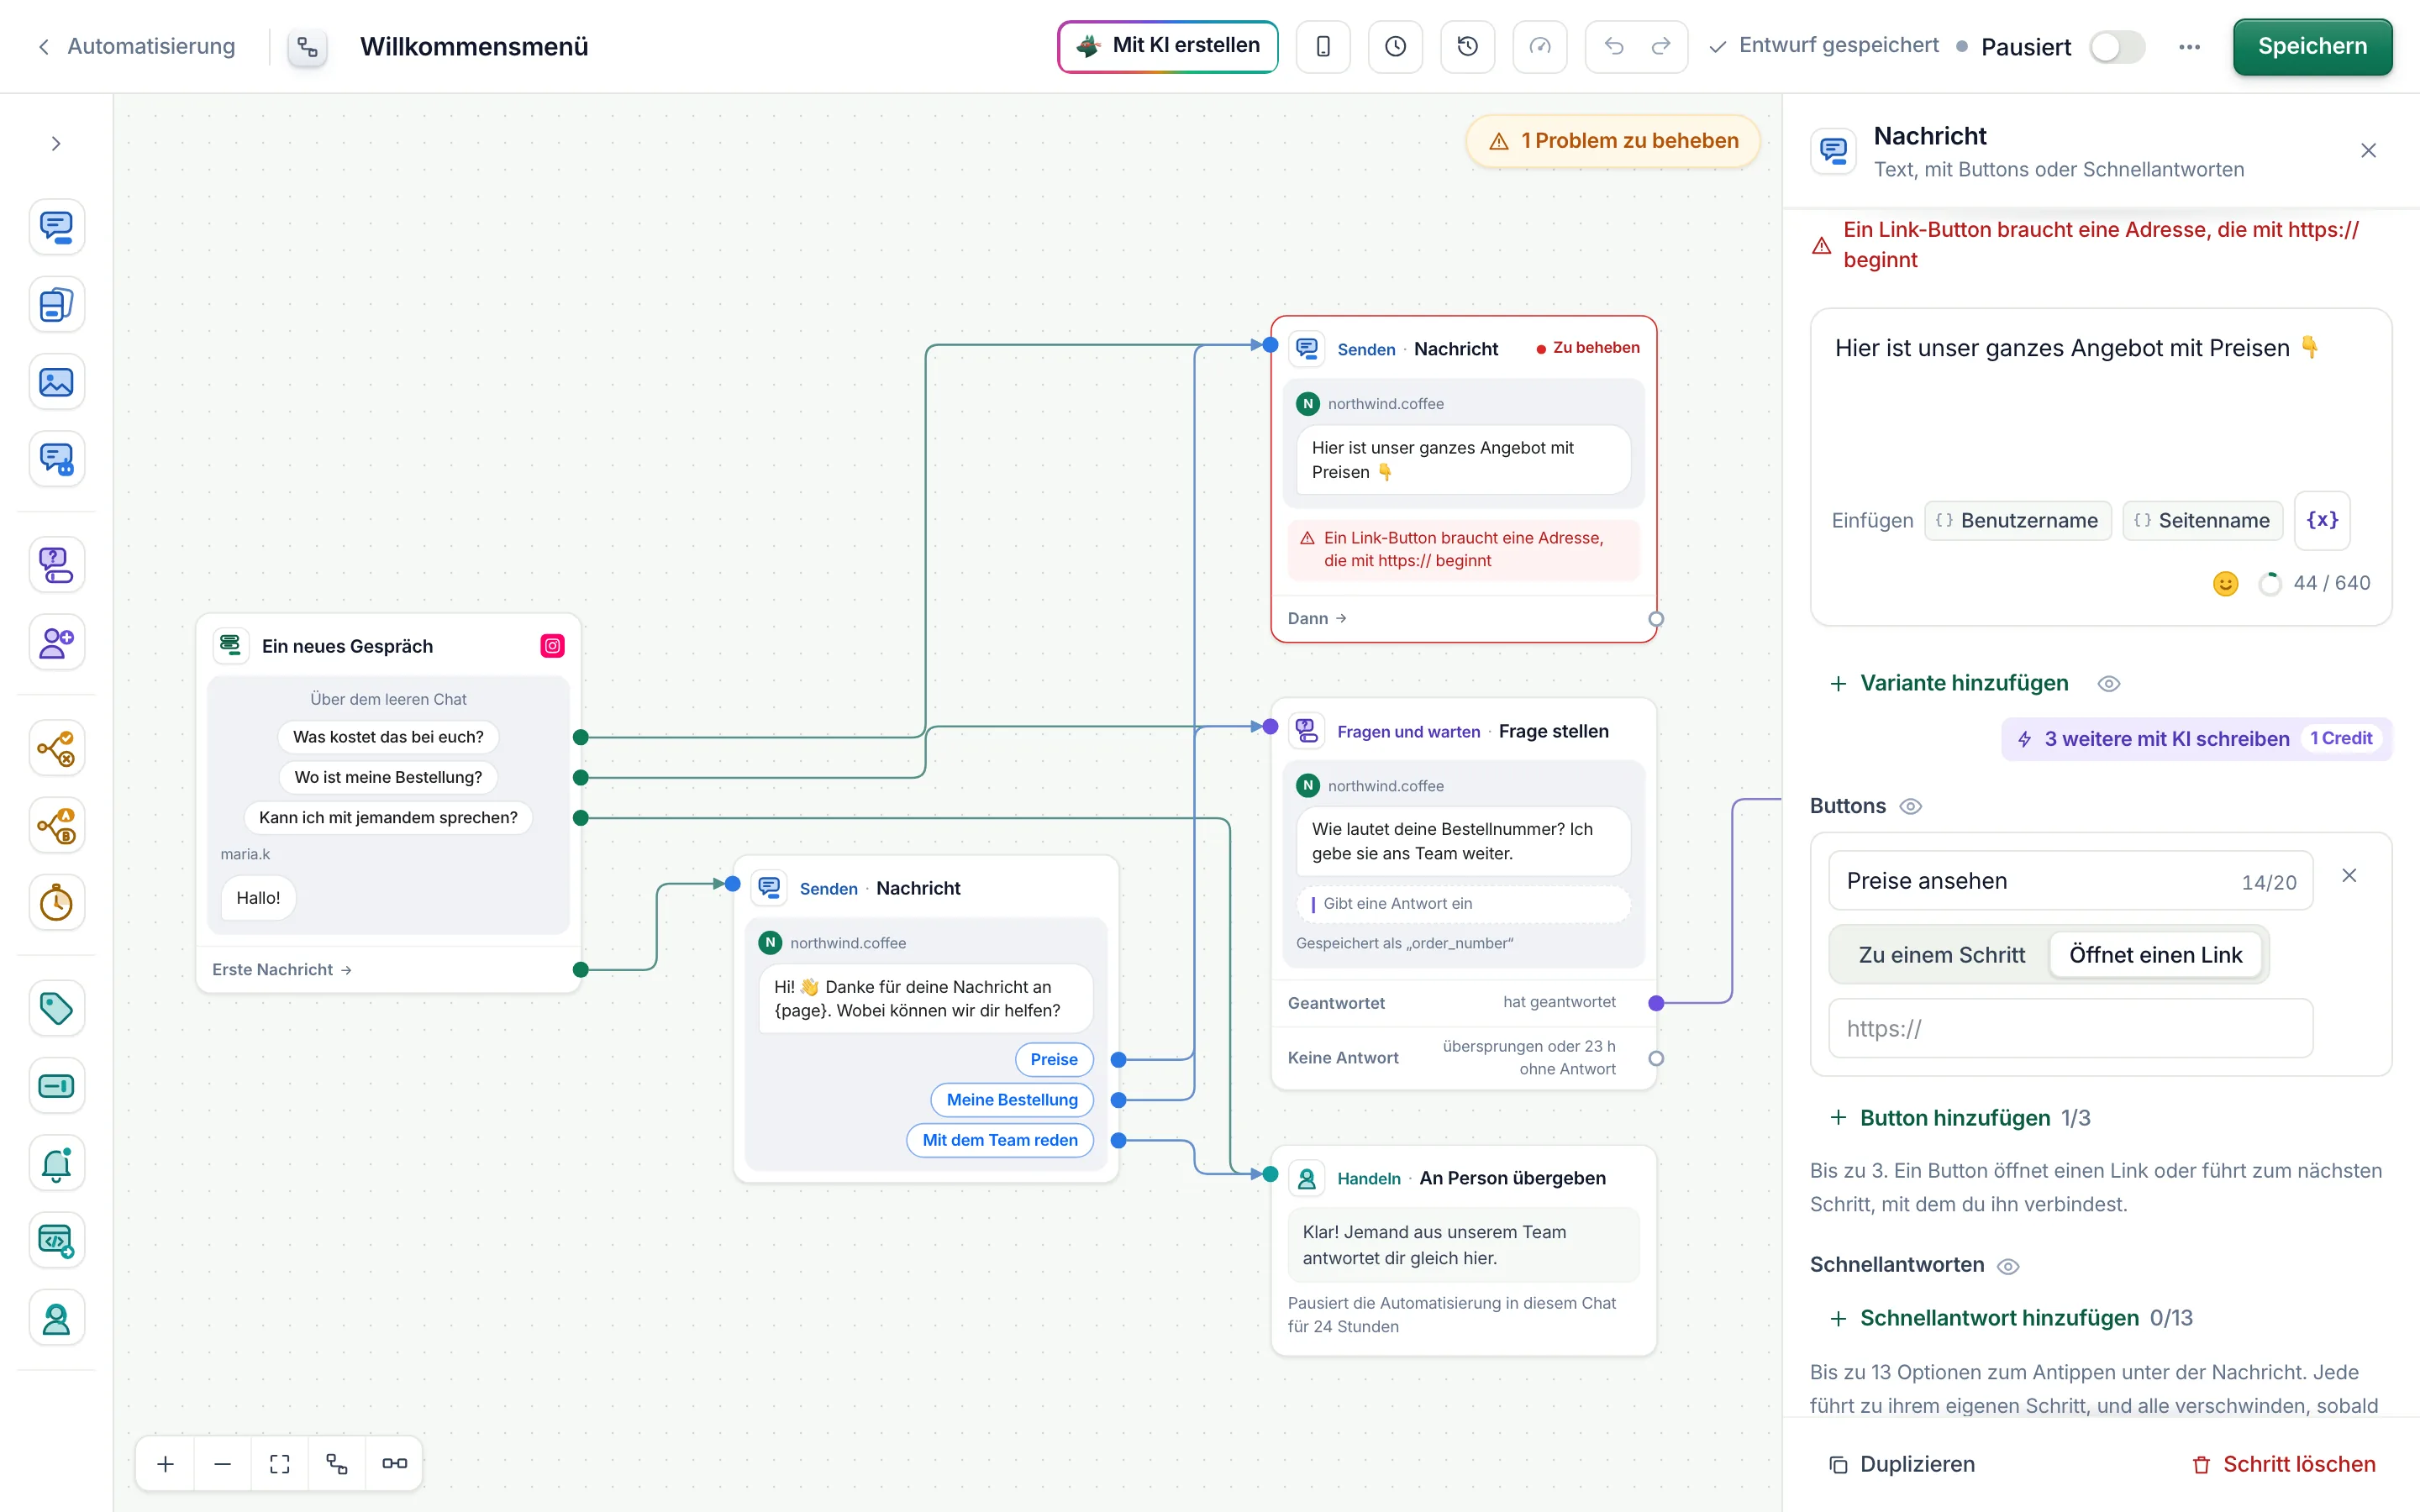Open the clock schedule icon in toolbar
Image resolution: width=2420 pixels, height=1512 pixels.
1395,46
